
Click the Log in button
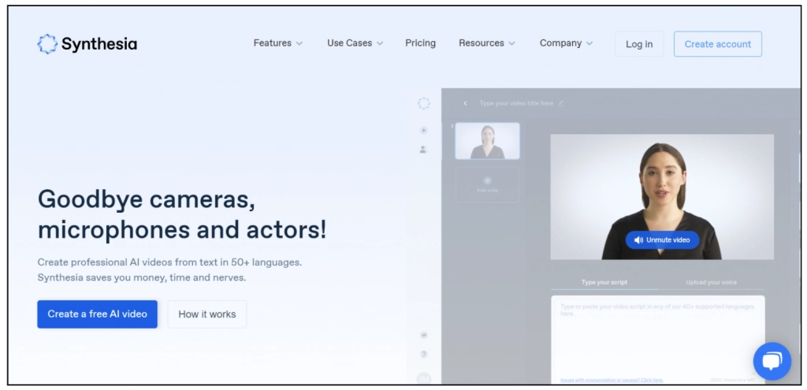(638, 44)
